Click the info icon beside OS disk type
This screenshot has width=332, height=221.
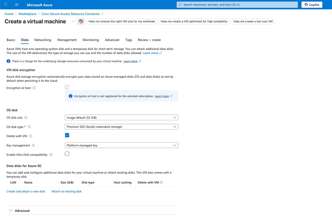point(29,127)
